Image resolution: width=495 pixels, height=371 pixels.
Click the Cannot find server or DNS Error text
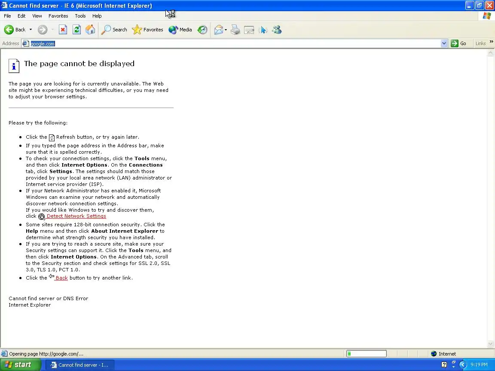pyautogui.click(x=48, y=298)
